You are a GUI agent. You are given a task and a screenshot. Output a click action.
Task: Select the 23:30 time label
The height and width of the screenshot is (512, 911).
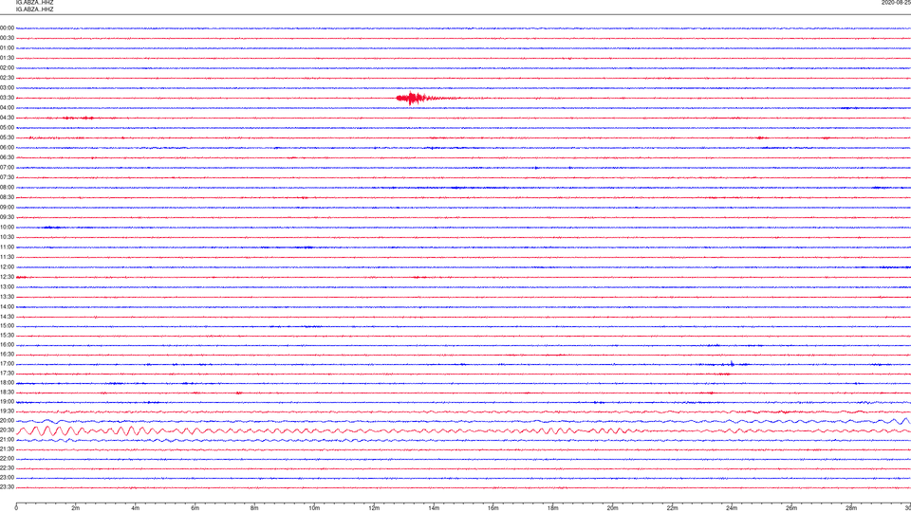coord(7,487)
